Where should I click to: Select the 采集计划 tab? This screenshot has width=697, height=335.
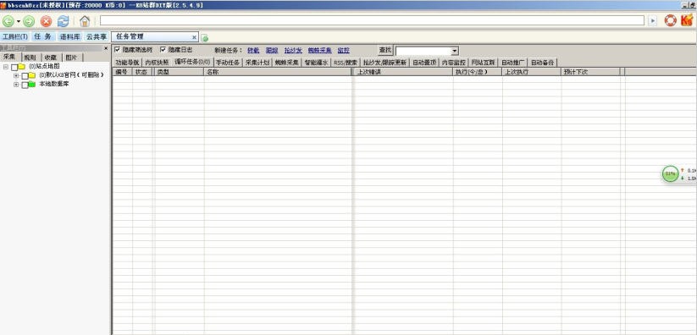click(x=257, y=63)
